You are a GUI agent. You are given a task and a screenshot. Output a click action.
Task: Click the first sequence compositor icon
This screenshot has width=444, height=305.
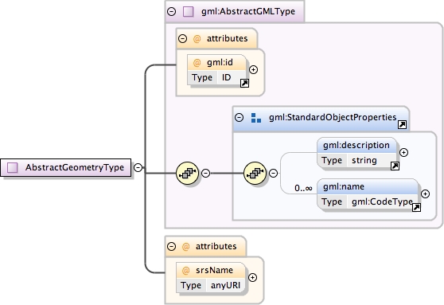pyautogui.click(x=187, y=173)
